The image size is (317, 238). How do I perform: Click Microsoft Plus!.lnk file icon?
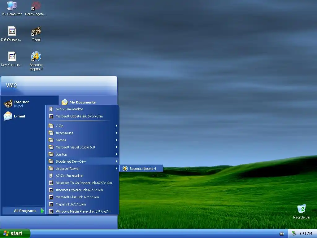point(51,197)
